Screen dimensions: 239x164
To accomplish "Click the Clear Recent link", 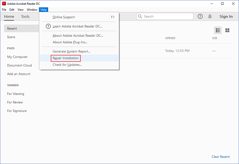I will click(221, 157).
